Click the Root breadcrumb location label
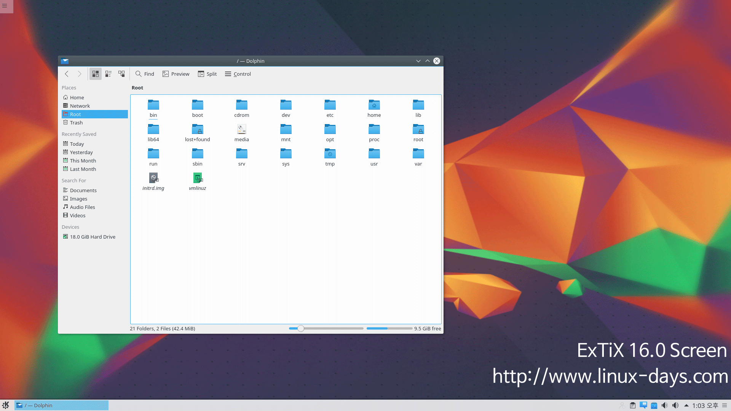The image size is (731, 411). pos(137,88)
